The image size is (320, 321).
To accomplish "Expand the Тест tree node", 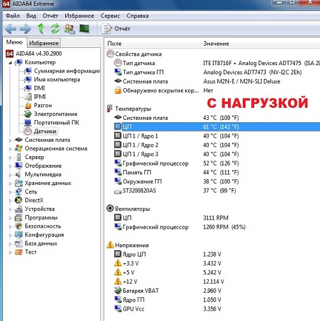I will coord(10,252).
